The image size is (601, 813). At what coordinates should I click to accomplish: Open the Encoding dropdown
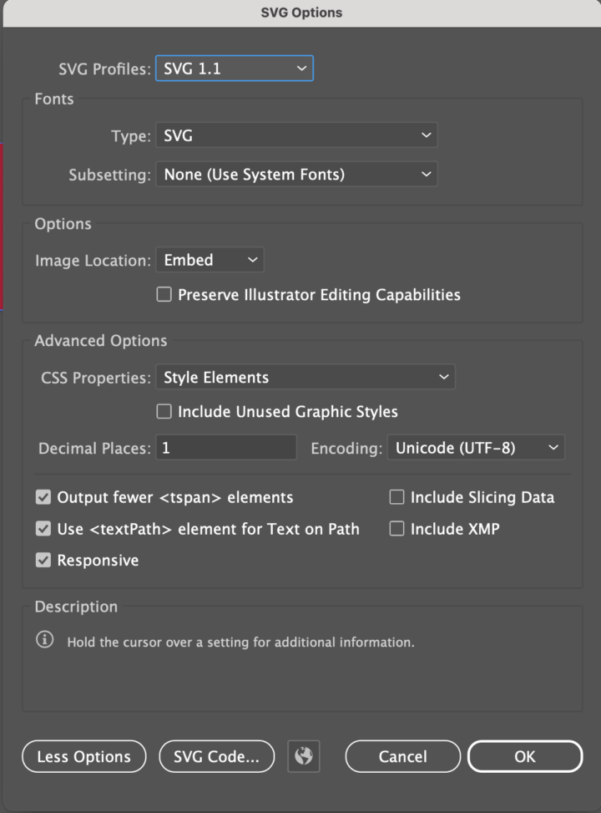[x=476, y=447]
